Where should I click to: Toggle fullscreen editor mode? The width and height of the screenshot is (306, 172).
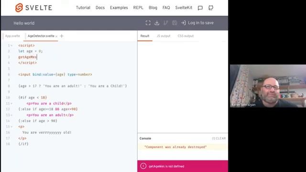point(148,23)
